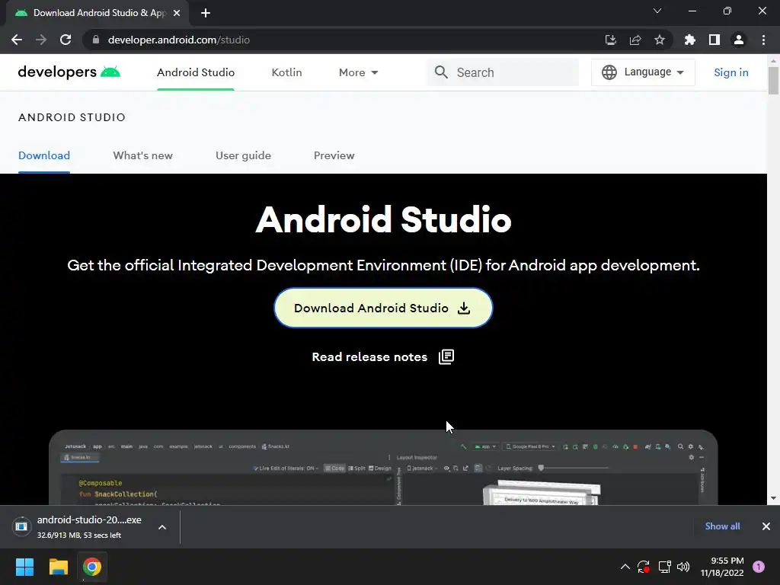Click the Android Studio IDE preview image

383,467
